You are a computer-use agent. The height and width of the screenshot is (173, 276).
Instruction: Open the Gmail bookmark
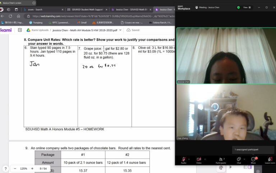click(82, 23)
